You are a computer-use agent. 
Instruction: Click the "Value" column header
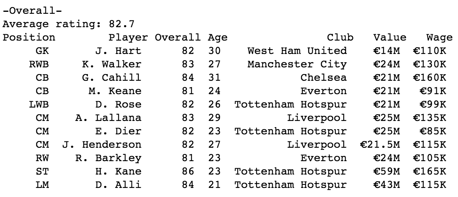click(390, 38)
